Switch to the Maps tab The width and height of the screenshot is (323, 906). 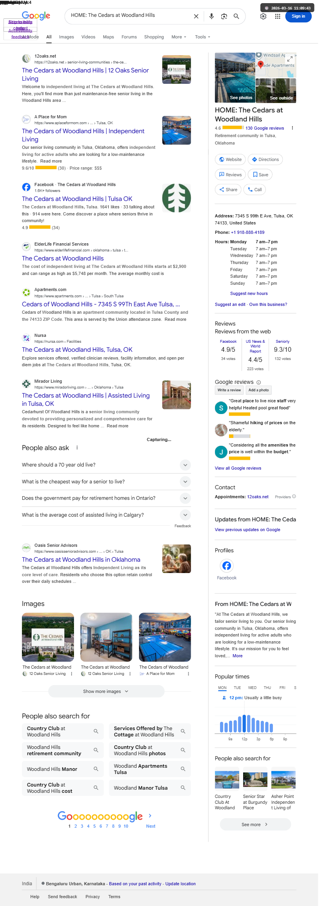click(x=108, y=37)
